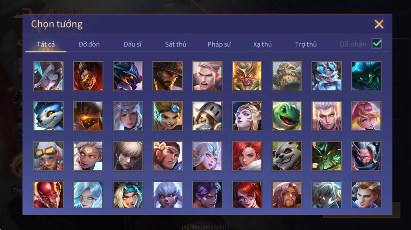Open the Đấu sĩ tab
The image size is (411, 230).
(133, 44)
